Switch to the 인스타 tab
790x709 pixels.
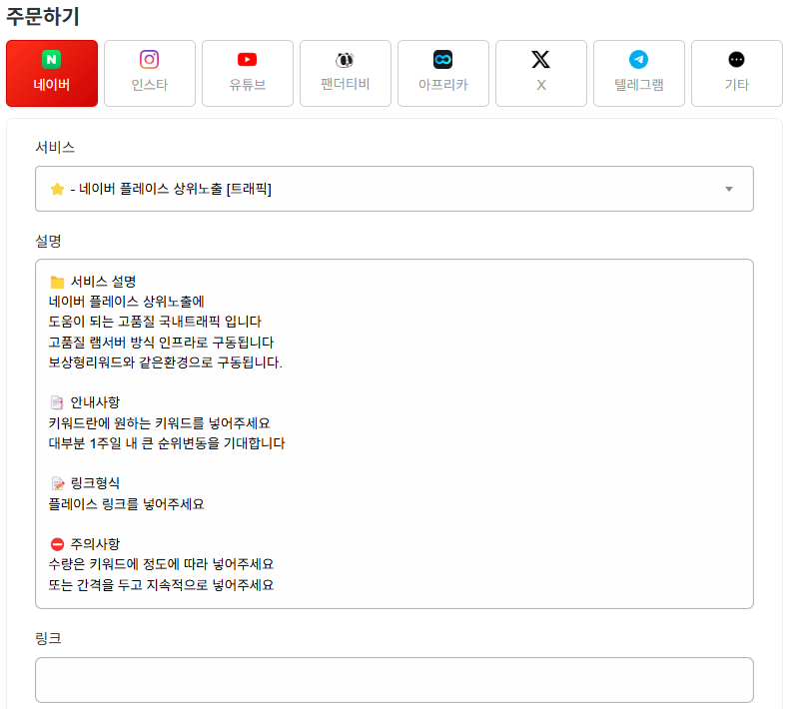pos(150,74)
